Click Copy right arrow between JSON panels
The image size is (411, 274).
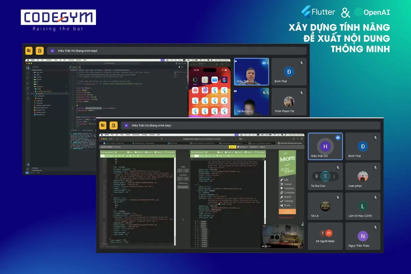tap(186, 170)
